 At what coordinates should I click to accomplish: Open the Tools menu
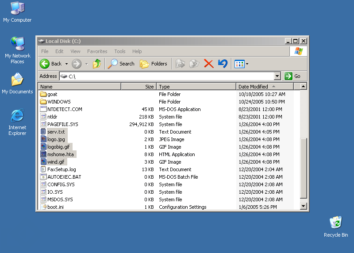coord(119,51)
